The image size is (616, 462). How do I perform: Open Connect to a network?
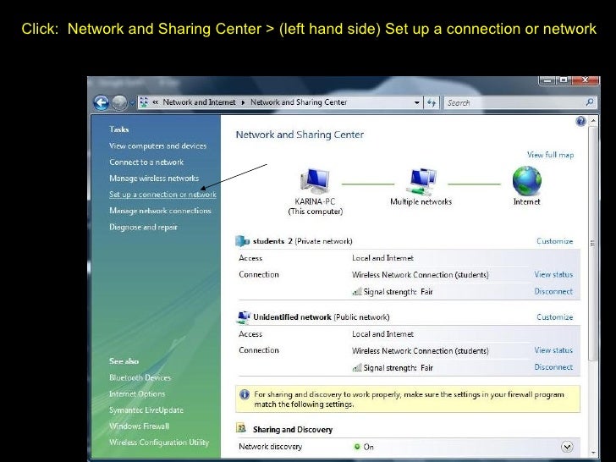(x=146, y=162)
